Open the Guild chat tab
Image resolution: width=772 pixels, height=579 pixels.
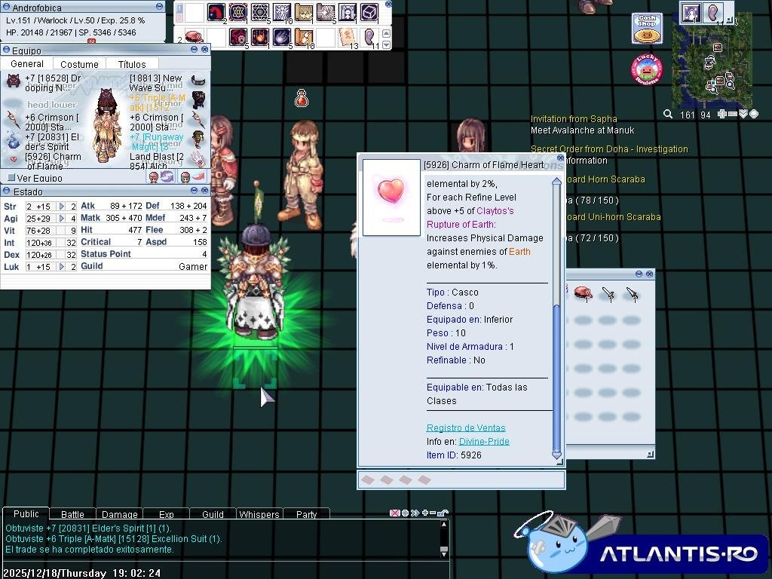(x=213, y=514)
